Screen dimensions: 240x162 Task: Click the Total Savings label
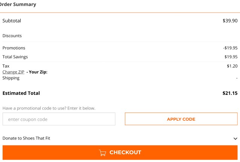tap(15, 57)
